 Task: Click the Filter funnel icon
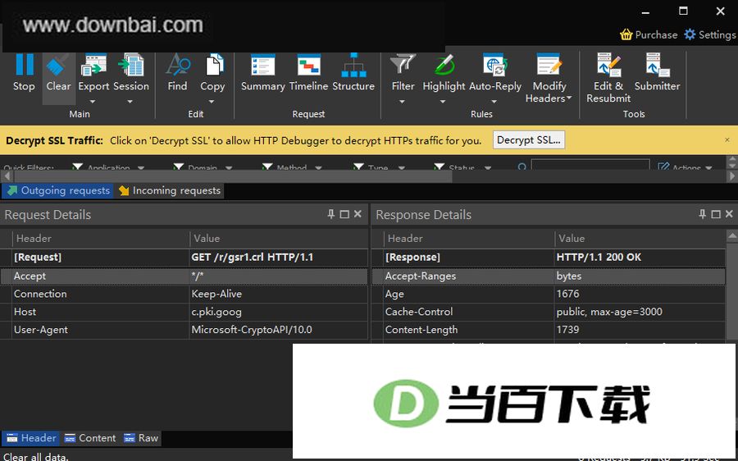403,65
